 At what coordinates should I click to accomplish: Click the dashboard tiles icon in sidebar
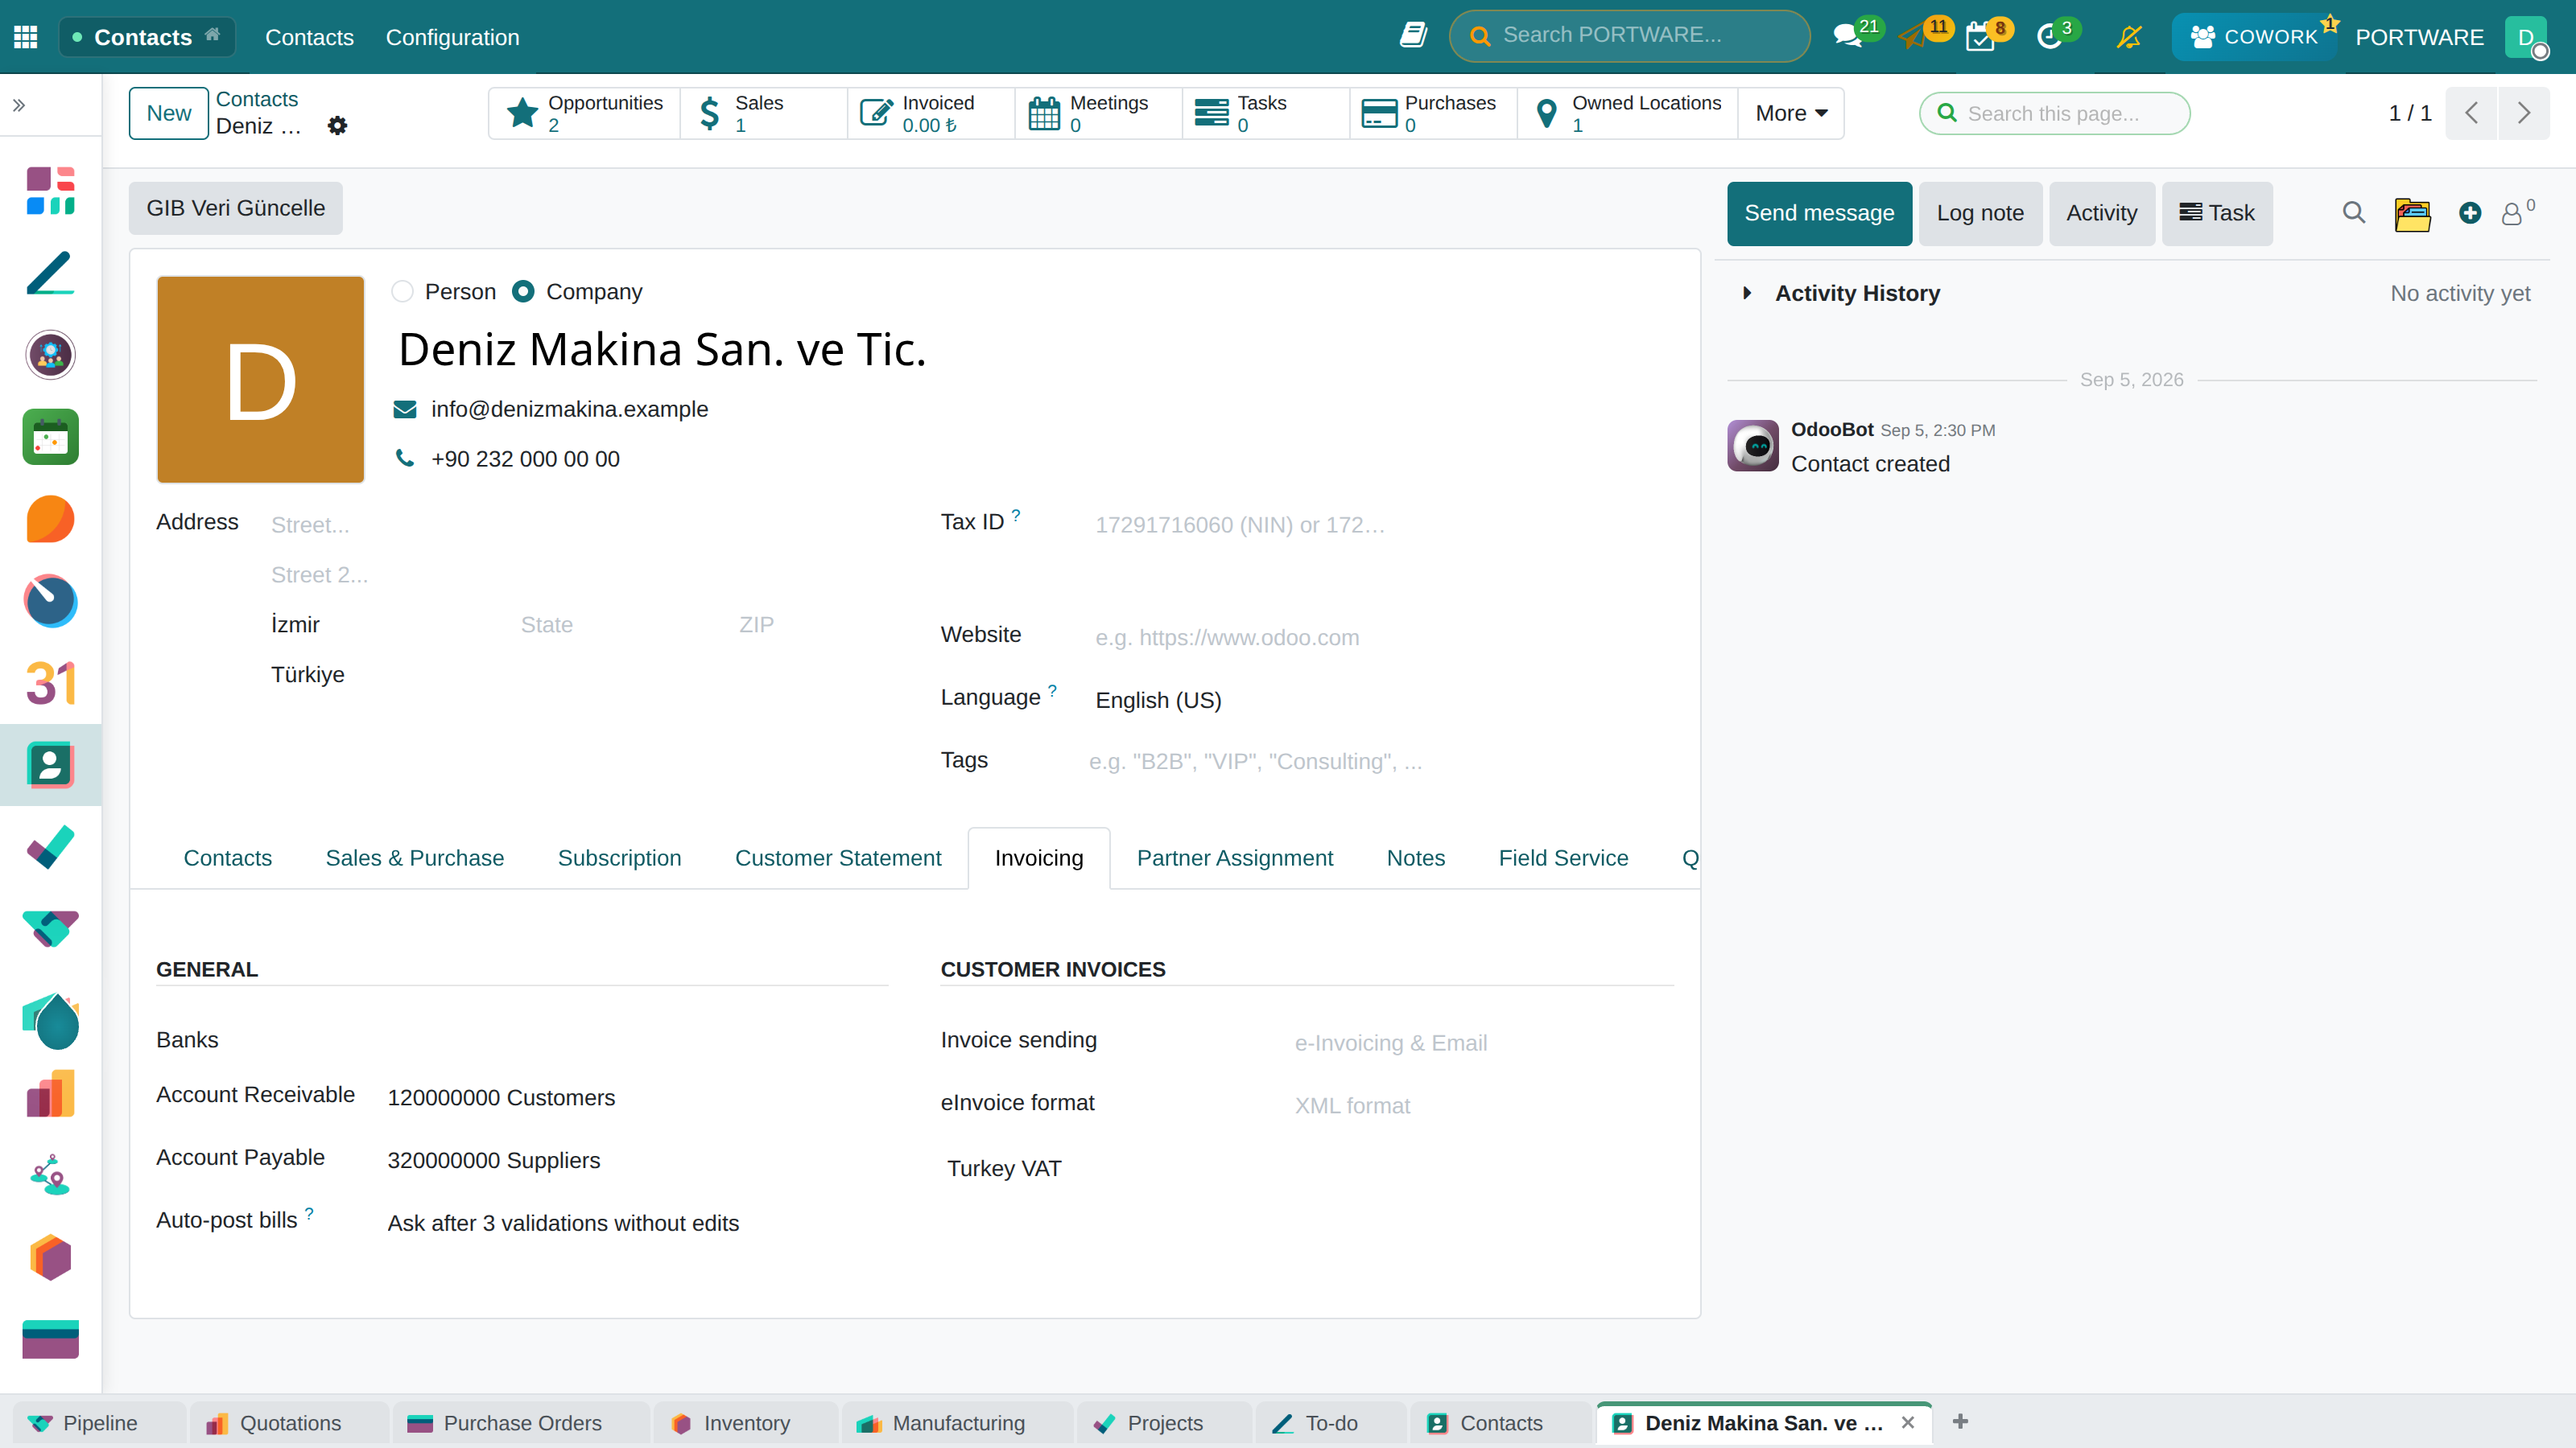click(x=50, y=191)
